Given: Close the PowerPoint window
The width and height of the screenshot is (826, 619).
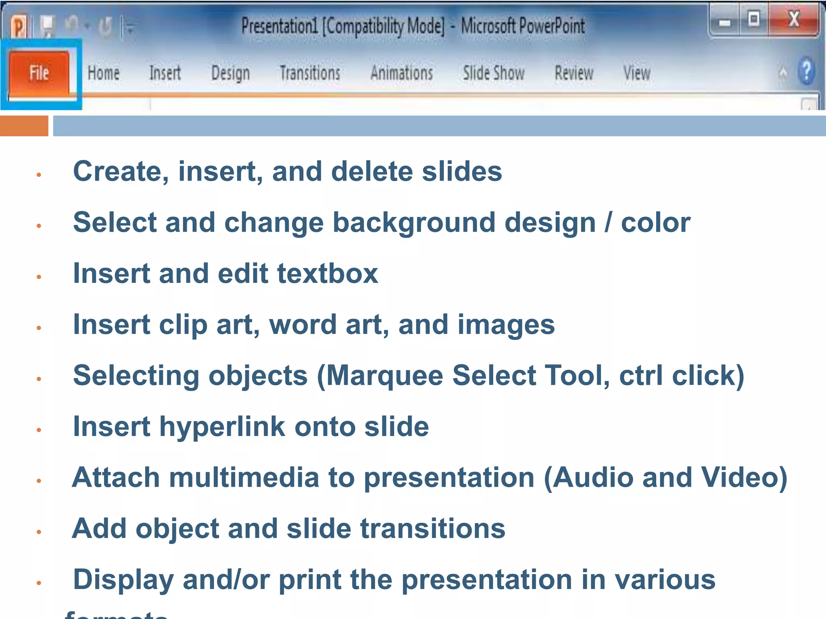Looking at the screenshot, I should [794, 20].
